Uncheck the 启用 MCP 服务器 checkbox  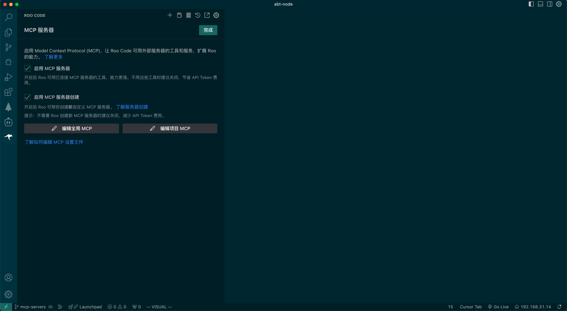(27, 69)
